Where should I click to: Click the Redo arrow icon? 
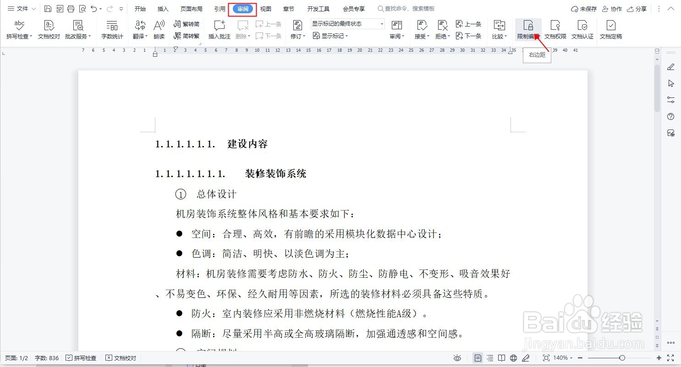point(110,9)
